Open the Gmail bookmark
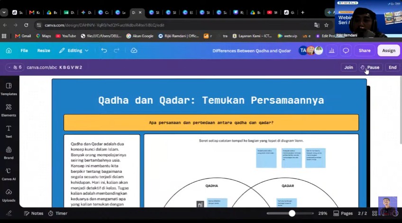 [x=23, y=36]
